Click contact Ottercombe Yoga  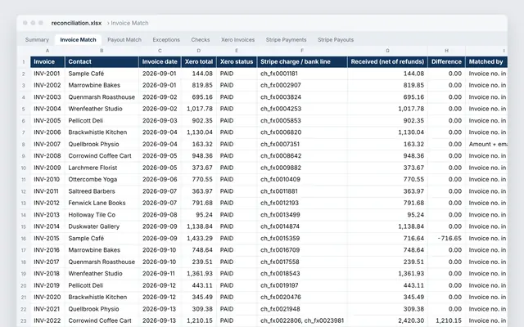tap(102, 180)
